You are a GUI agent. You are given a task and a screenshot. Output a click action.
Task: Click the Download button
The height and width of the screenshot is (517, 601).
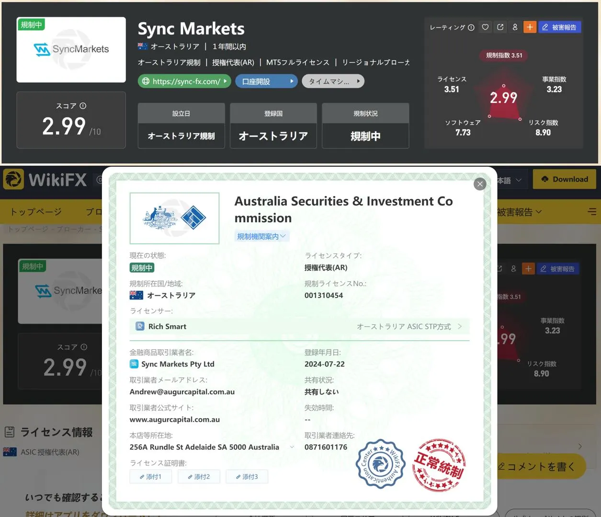[x=565, y=179]
